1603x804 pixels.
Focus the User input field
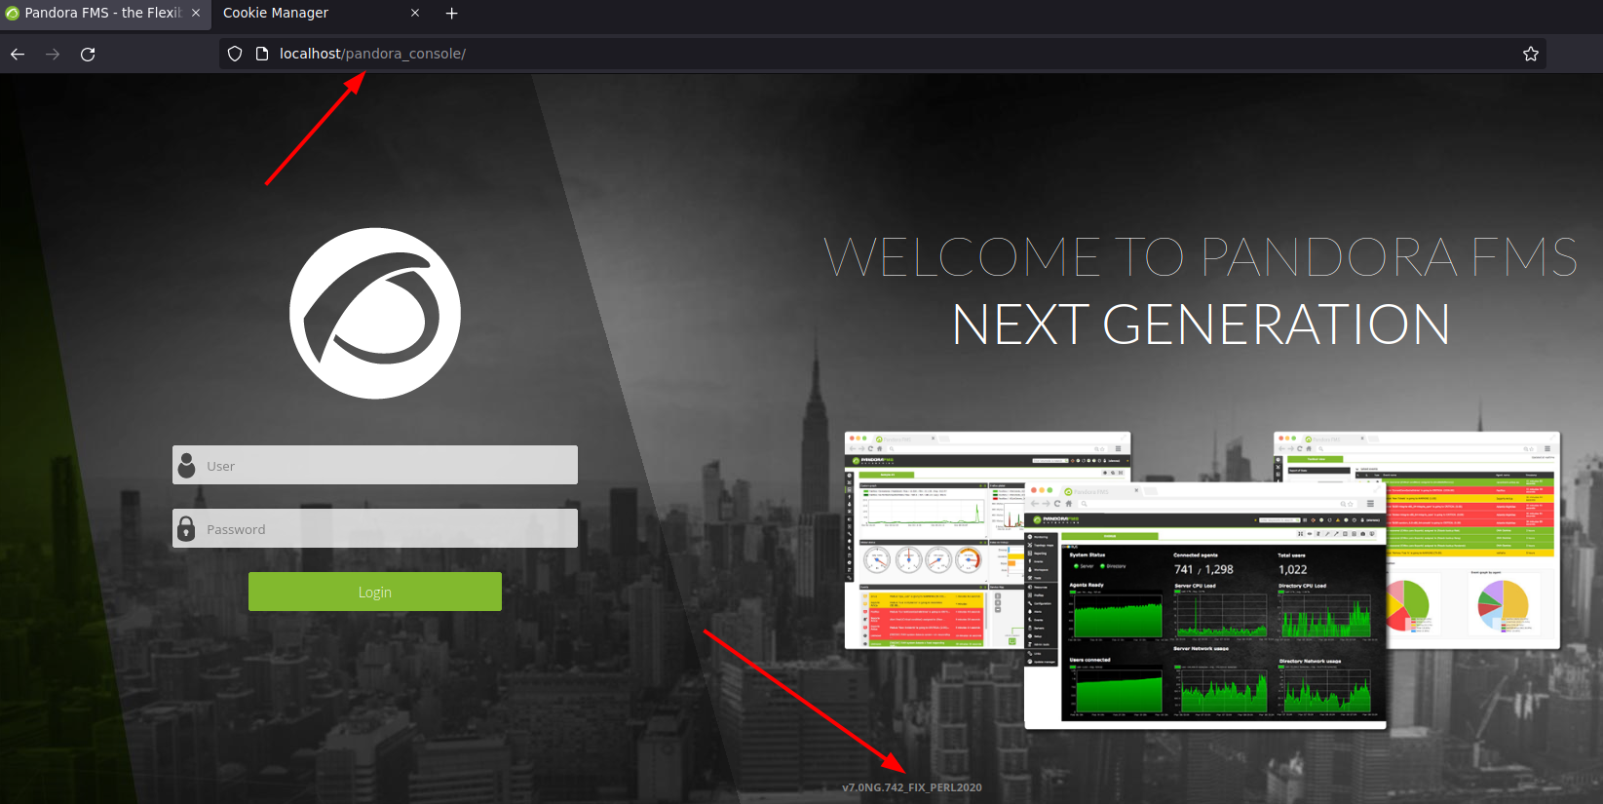pos(375,465)
